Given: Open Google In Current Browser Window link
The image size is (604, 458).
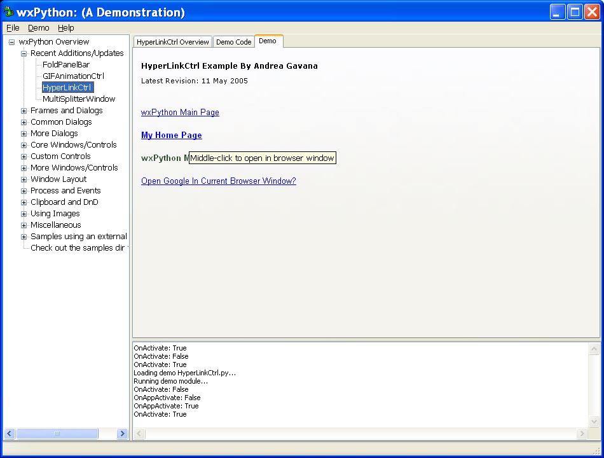Looking at the screenshot, I should coord(218,181).
